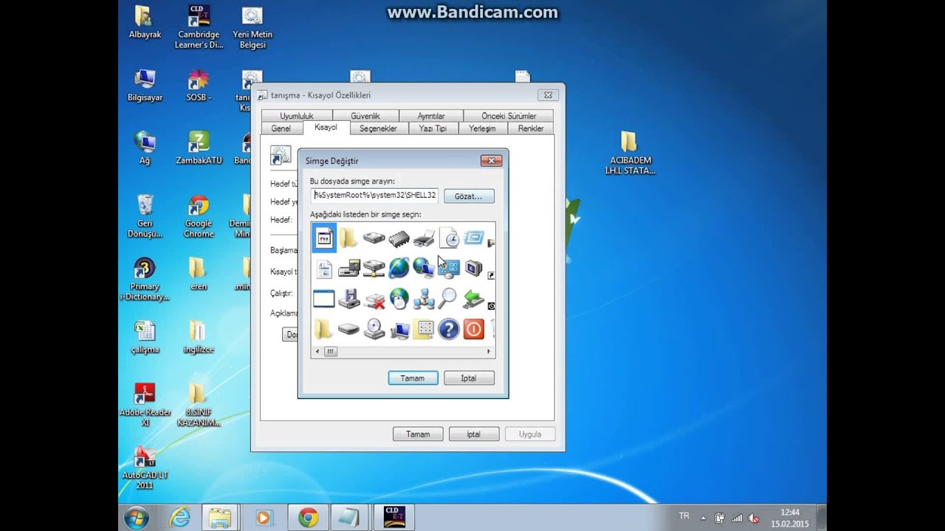Select the Cambridge Learner's Dictionary desktop icon
The image size is (945, 531).
click(199, 27)
